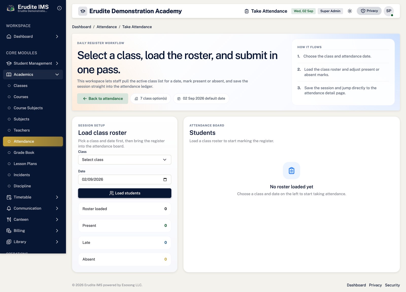Expand the Dashboard sidebar chevron
The image size is (406, 292).
pos(57,36)
